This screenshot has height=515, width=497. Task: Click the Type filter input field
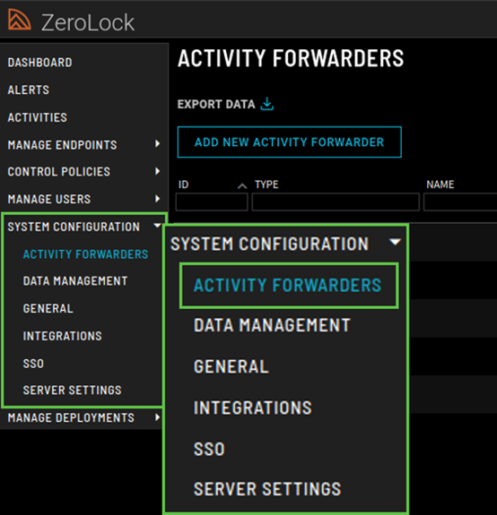click(x=336, y=202)
